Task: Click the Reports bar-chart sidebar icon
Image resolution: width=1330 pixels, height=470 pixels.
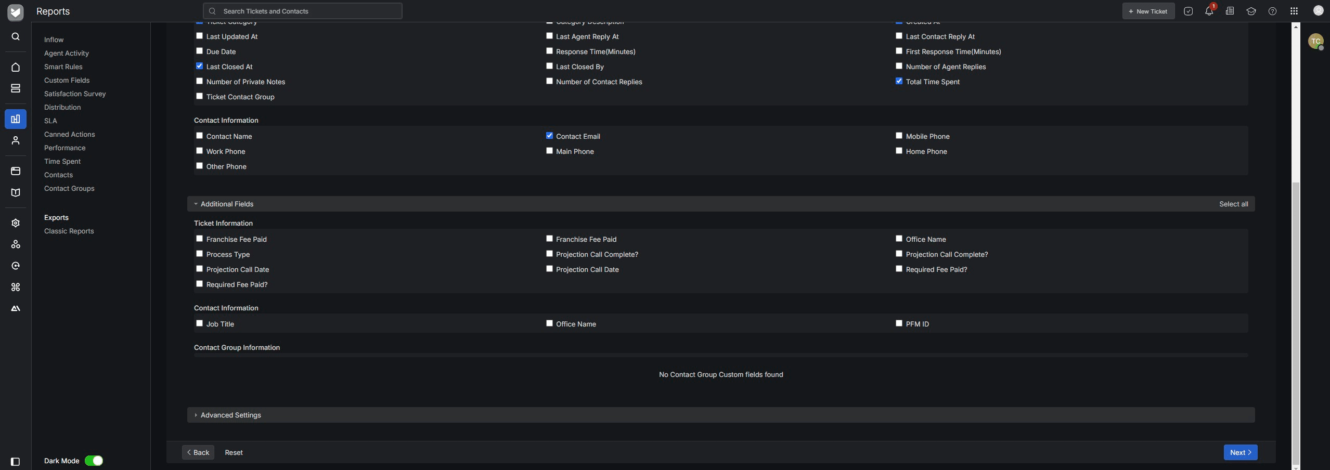Action: click(15, 119)
